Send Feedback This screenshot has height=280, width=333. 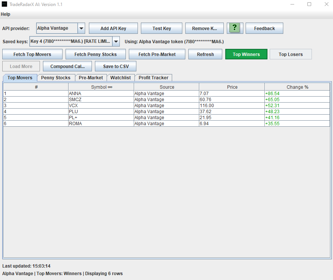(x=264, y=28)
